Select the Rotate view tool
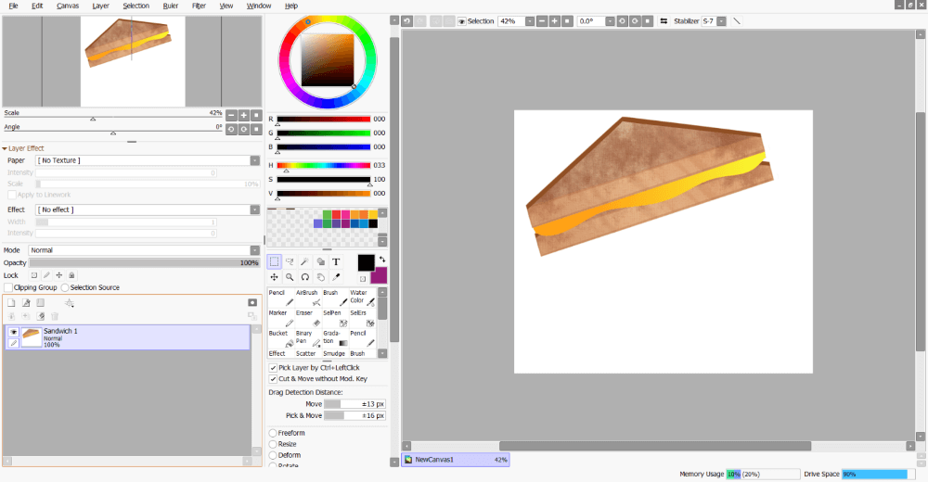Image resolution: width=928 pixels, height=482 pixels. (304, 277)
